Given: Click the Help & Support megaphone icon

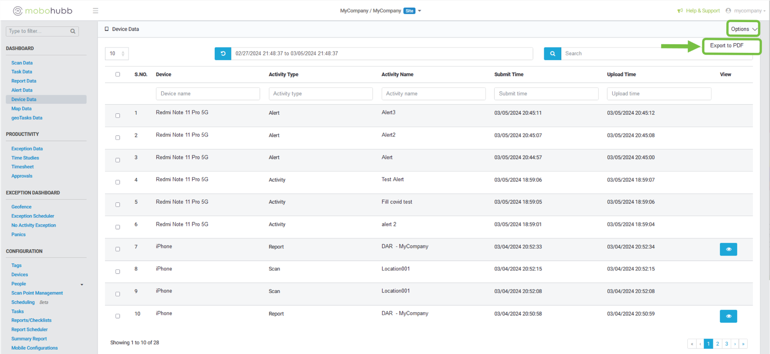Looking at the screenshot, I should pyautogui.click(x=680, y=11).
